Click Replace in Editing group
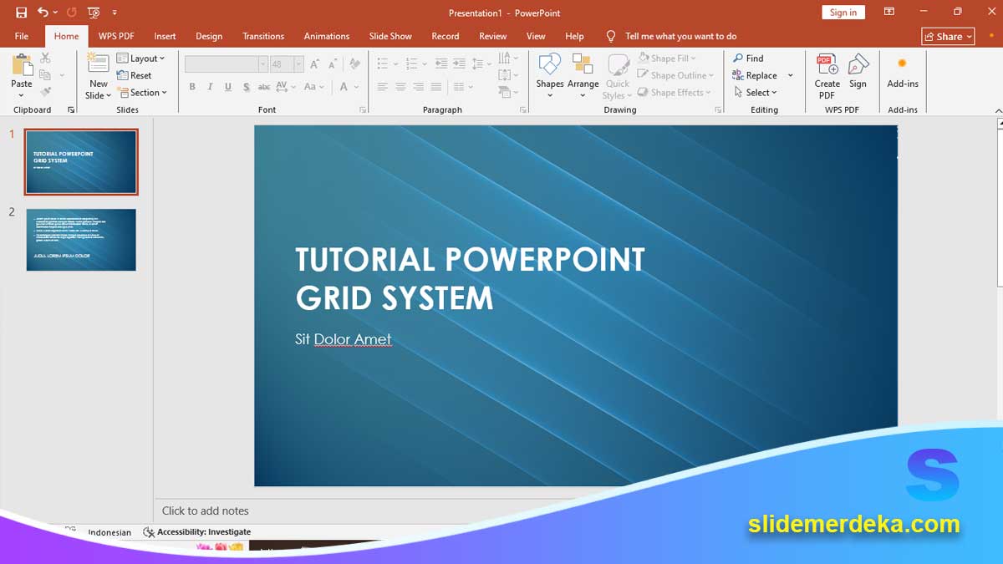This screenshot has height=564, width=1003. 755,75
